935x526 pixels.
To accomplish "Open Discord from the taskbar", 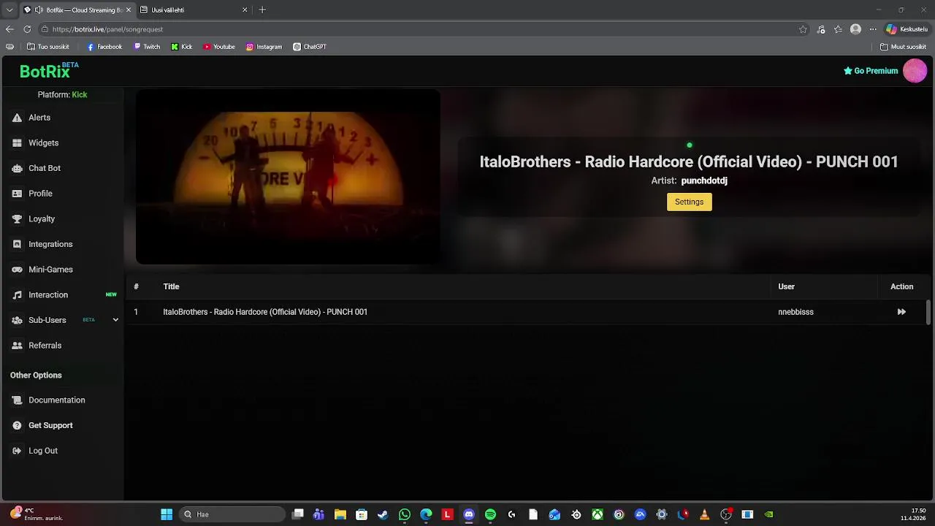I will [x=469, y=514].
